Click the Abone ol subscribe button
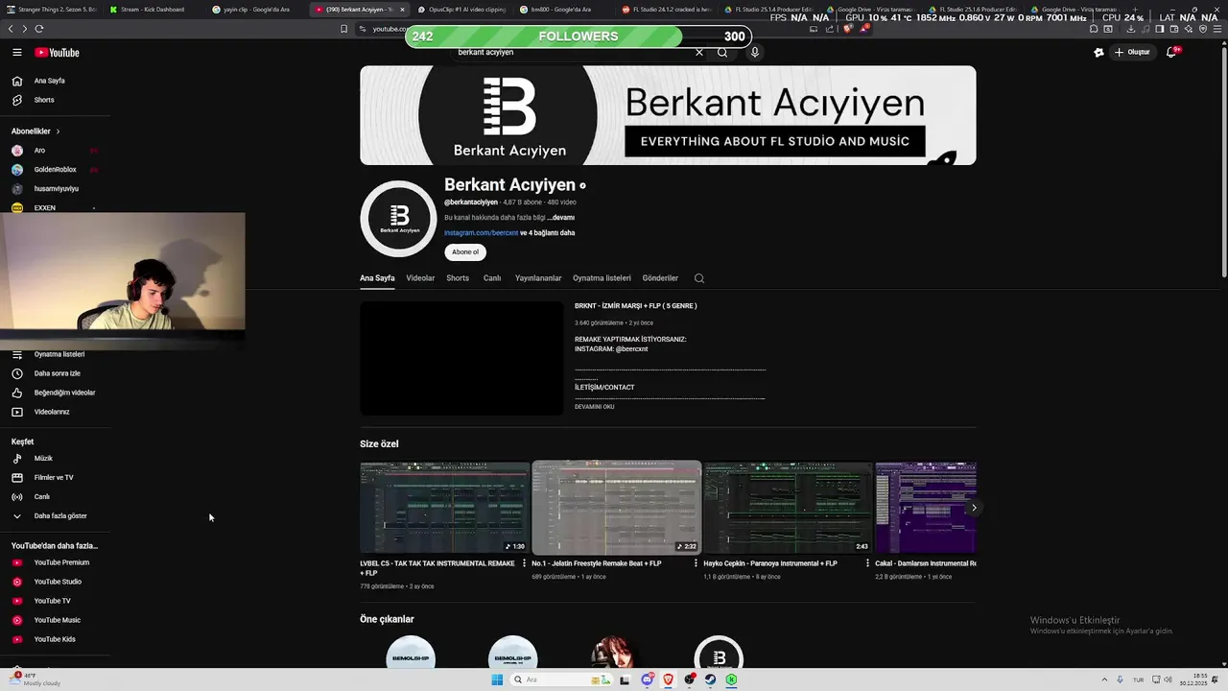Screen dimensions: 1228x691 click(465, 252)
